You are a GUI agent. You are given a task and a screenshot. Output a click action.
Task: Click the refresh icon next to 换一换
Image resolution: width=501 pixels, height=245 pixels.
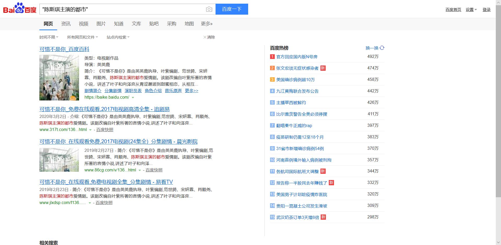click(x=382, y=48)
